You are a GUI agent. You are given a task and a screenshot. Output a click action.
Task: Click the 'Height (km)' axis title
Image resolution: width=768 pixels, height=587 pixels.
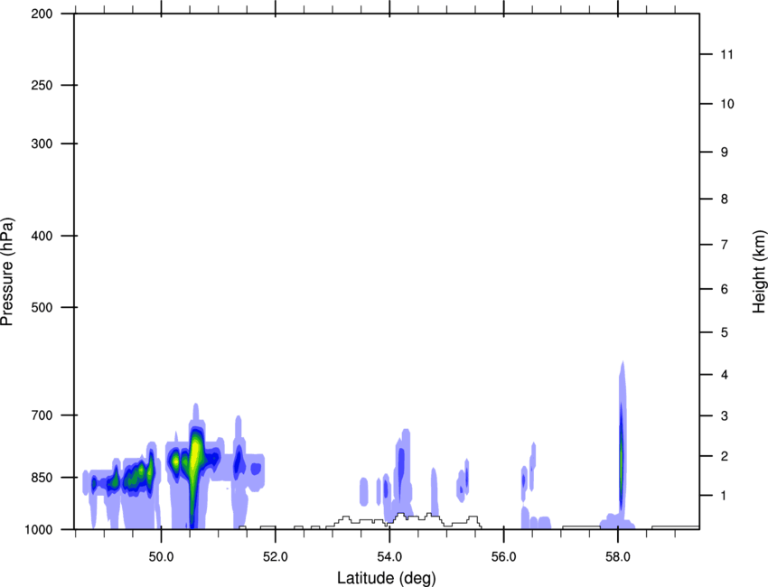759,271
